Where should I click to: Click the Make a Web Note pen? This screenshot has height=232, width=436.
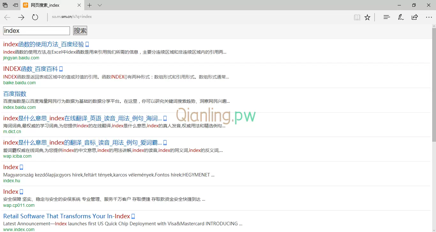(x=401, y=17)
